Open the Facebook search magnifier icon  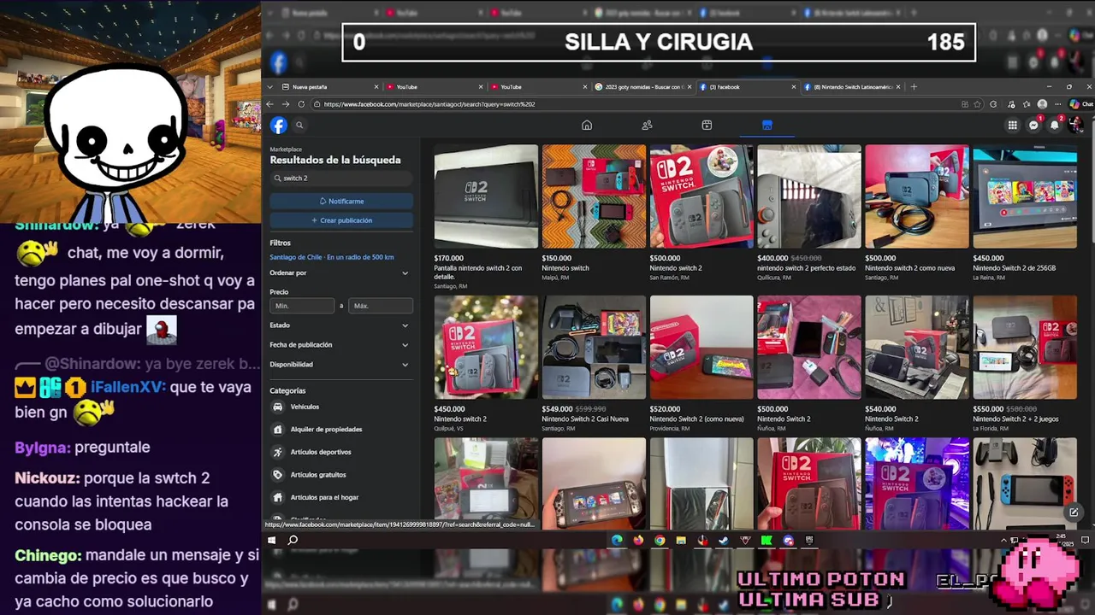point(299,126)
